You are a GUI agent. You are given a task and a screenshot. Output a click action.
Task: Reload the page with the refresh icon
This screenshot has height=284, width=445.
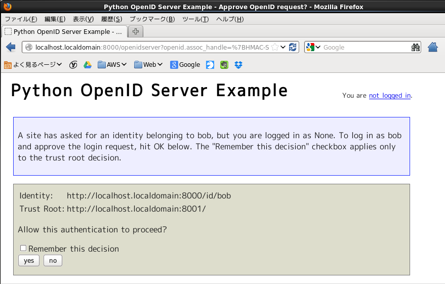click(x=293, y=47)
